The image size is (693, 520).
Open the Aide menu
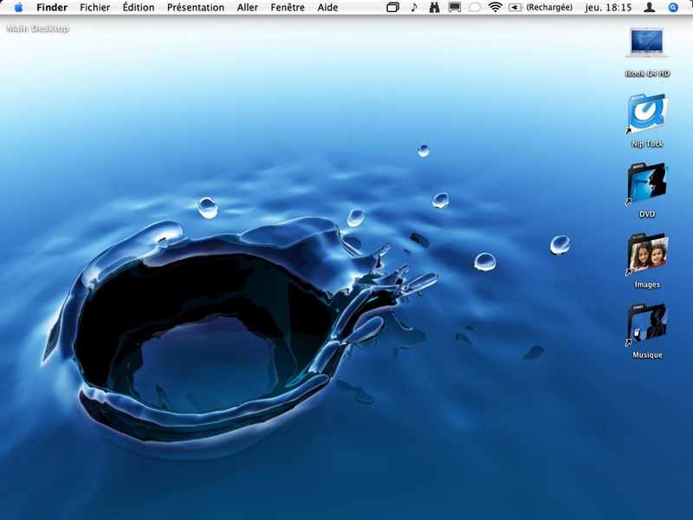click(327, 8)
